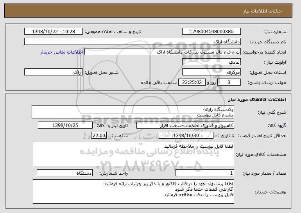Click the quantity field showing 1
Screen dimensions: 301x213
[205, 173]
